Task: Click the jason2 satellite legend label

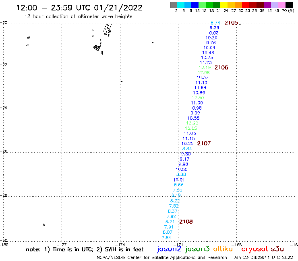Action: pyautogui.click(x=169, y=249)
